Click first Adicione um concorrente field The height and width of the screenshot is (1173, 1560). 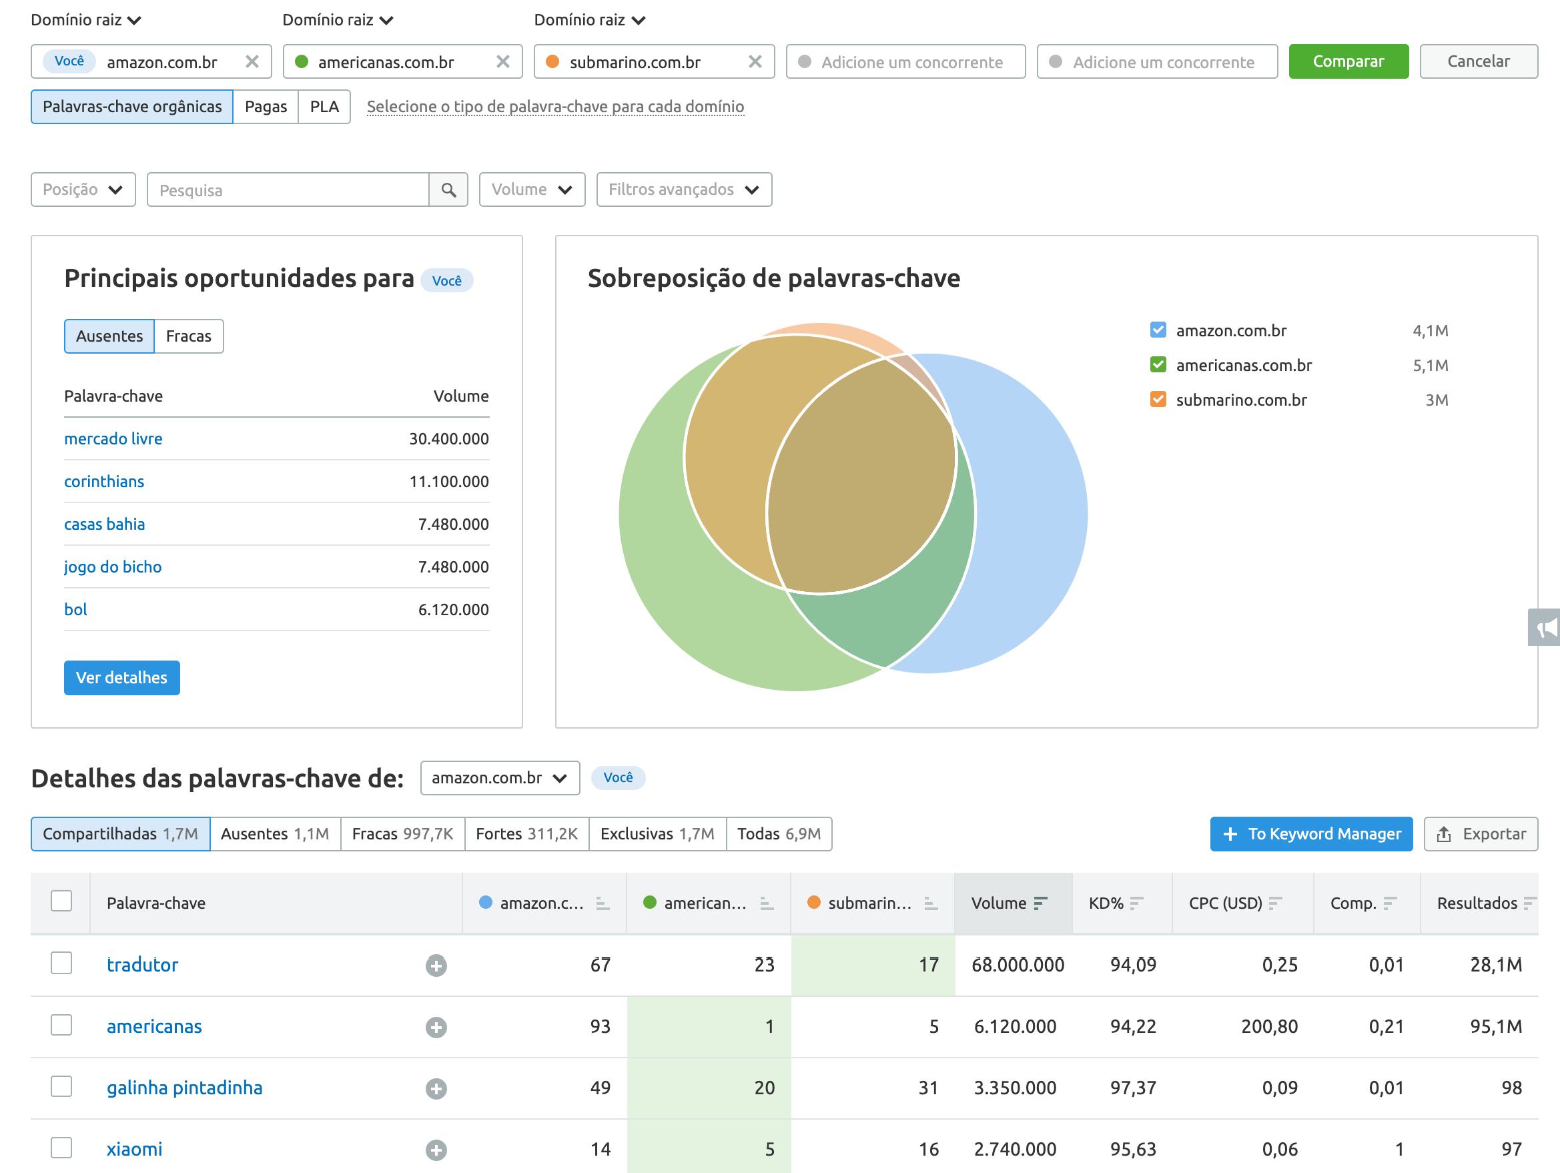click(905, 61)
